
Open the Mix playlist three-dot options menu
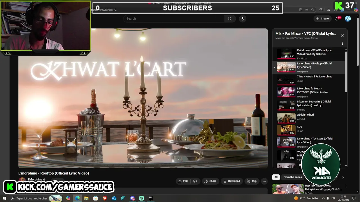coord(342,43)
